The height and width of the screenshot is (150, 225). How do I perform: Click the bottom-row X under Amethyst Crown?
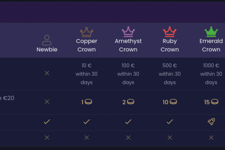click(128, 138)
